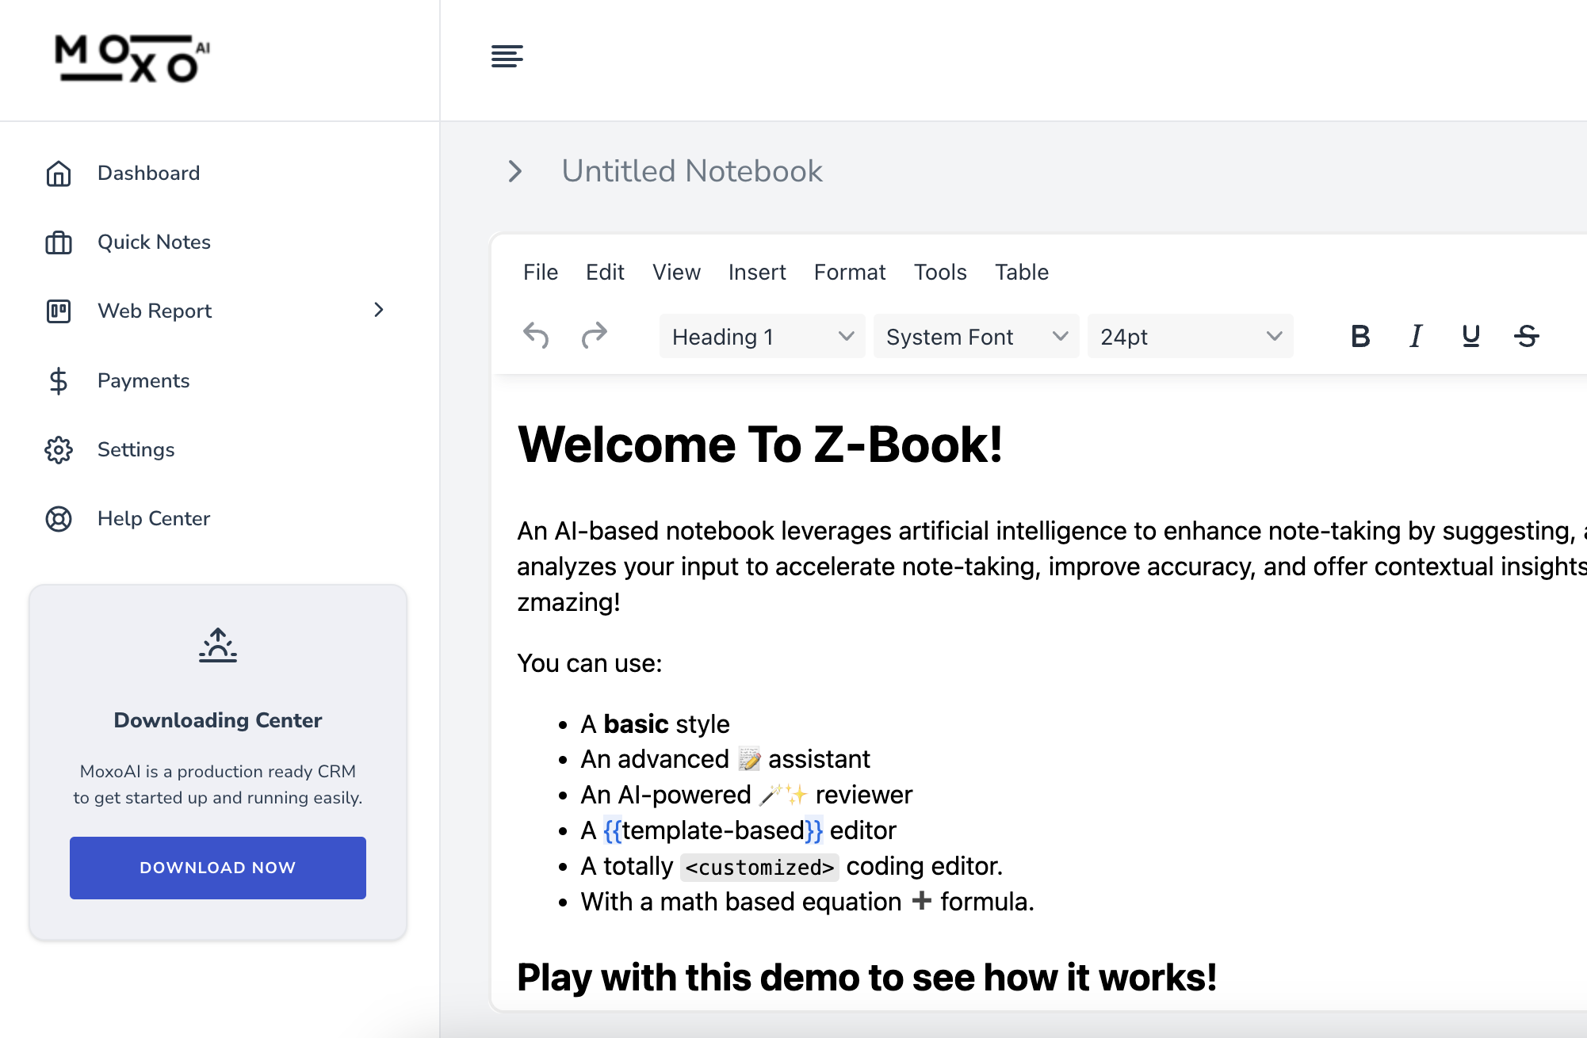Image resolution: width=1587 pixels, height=1038 pixels.
Task: Click the sunrise icon in Downloading Center
Action: pyautogui.click(x=218, y=645)
